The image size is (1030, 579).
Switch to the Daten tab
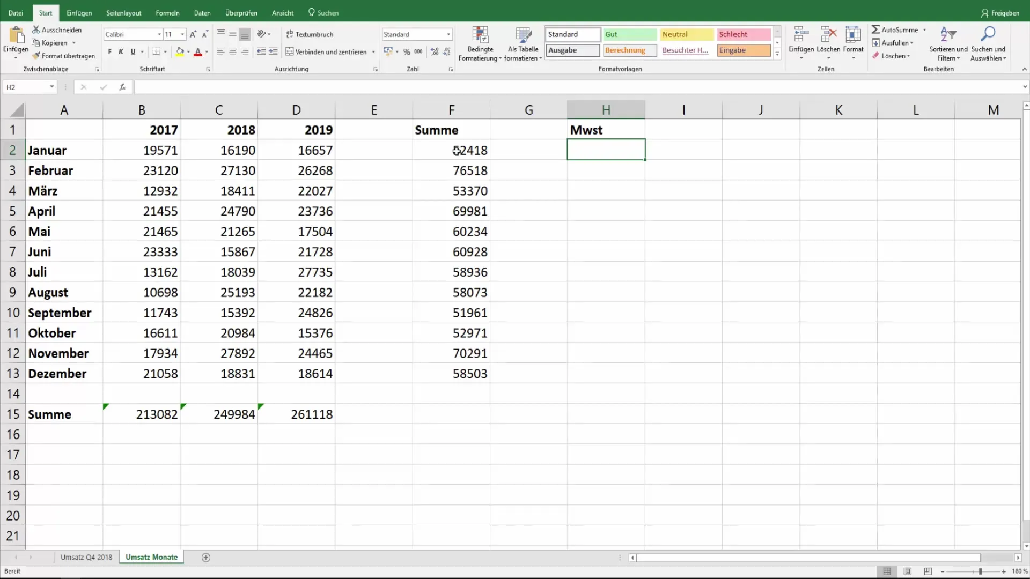point(202,13)
